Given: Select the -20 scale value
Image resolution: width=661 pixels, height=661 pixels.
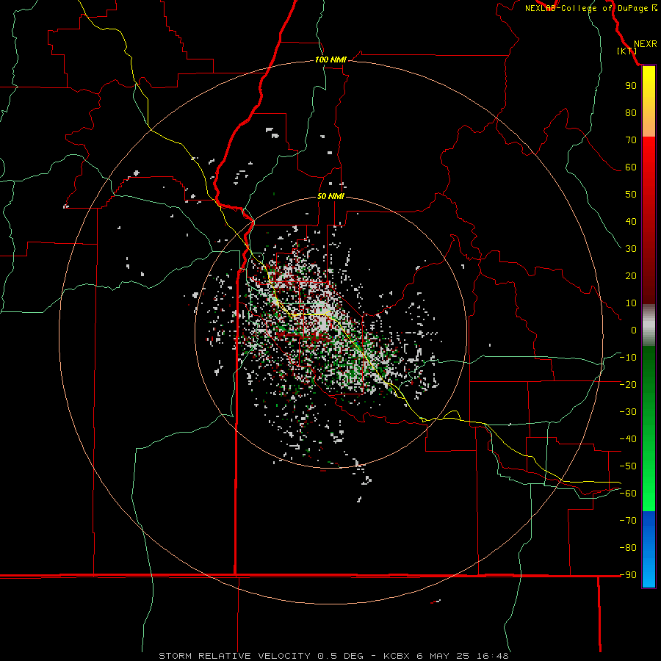Looking at the screenshot, I should (628, 385).
